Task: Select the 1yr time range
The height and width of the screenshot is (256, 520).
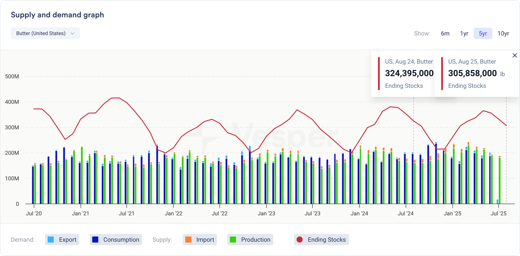Action: click(x=464, y=33)
